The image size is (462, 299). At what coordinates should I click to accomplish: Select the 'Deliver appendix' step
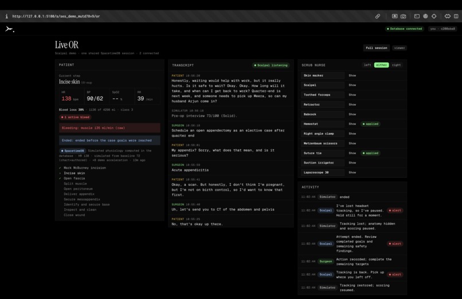pos(79,194)
